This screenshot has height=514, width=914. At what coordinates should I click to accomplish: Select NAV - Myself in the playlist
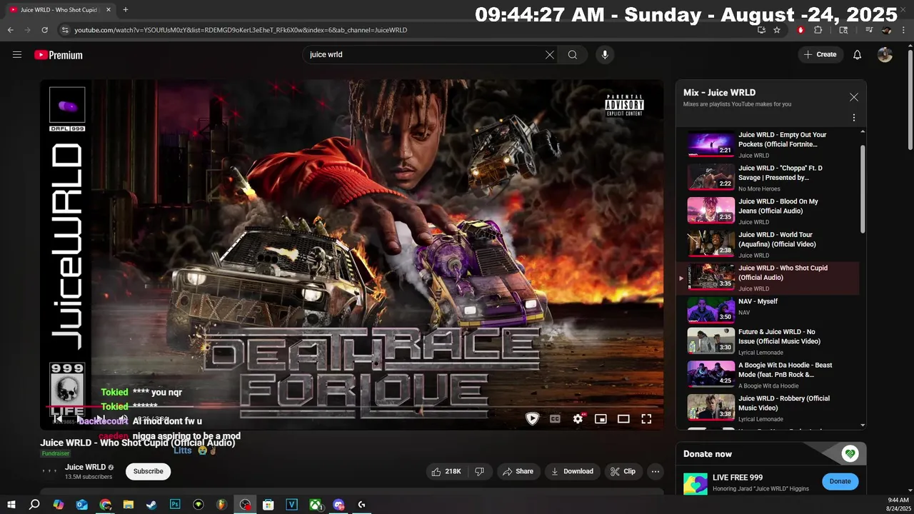[x=768, y=311]
